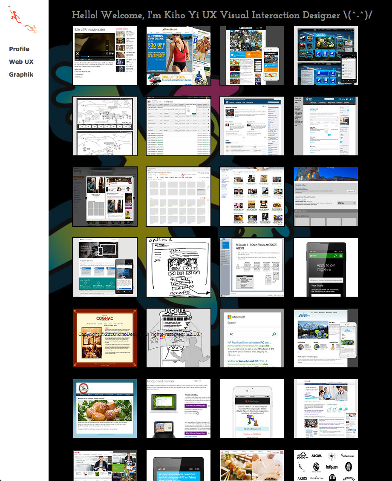Screen dimensions: 392x481
Task: Open the blue game tiles dashboard thumbnail
Action: pyautogui.click(x=326, y=55)
